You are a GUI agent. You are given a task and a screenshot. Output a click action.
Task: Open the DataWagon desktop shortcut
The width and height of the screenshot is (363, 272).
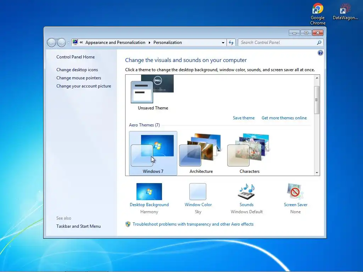click(345, 12)
